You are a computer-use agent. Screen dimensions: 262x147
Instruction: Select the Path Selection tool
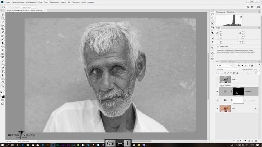point(3,75)
